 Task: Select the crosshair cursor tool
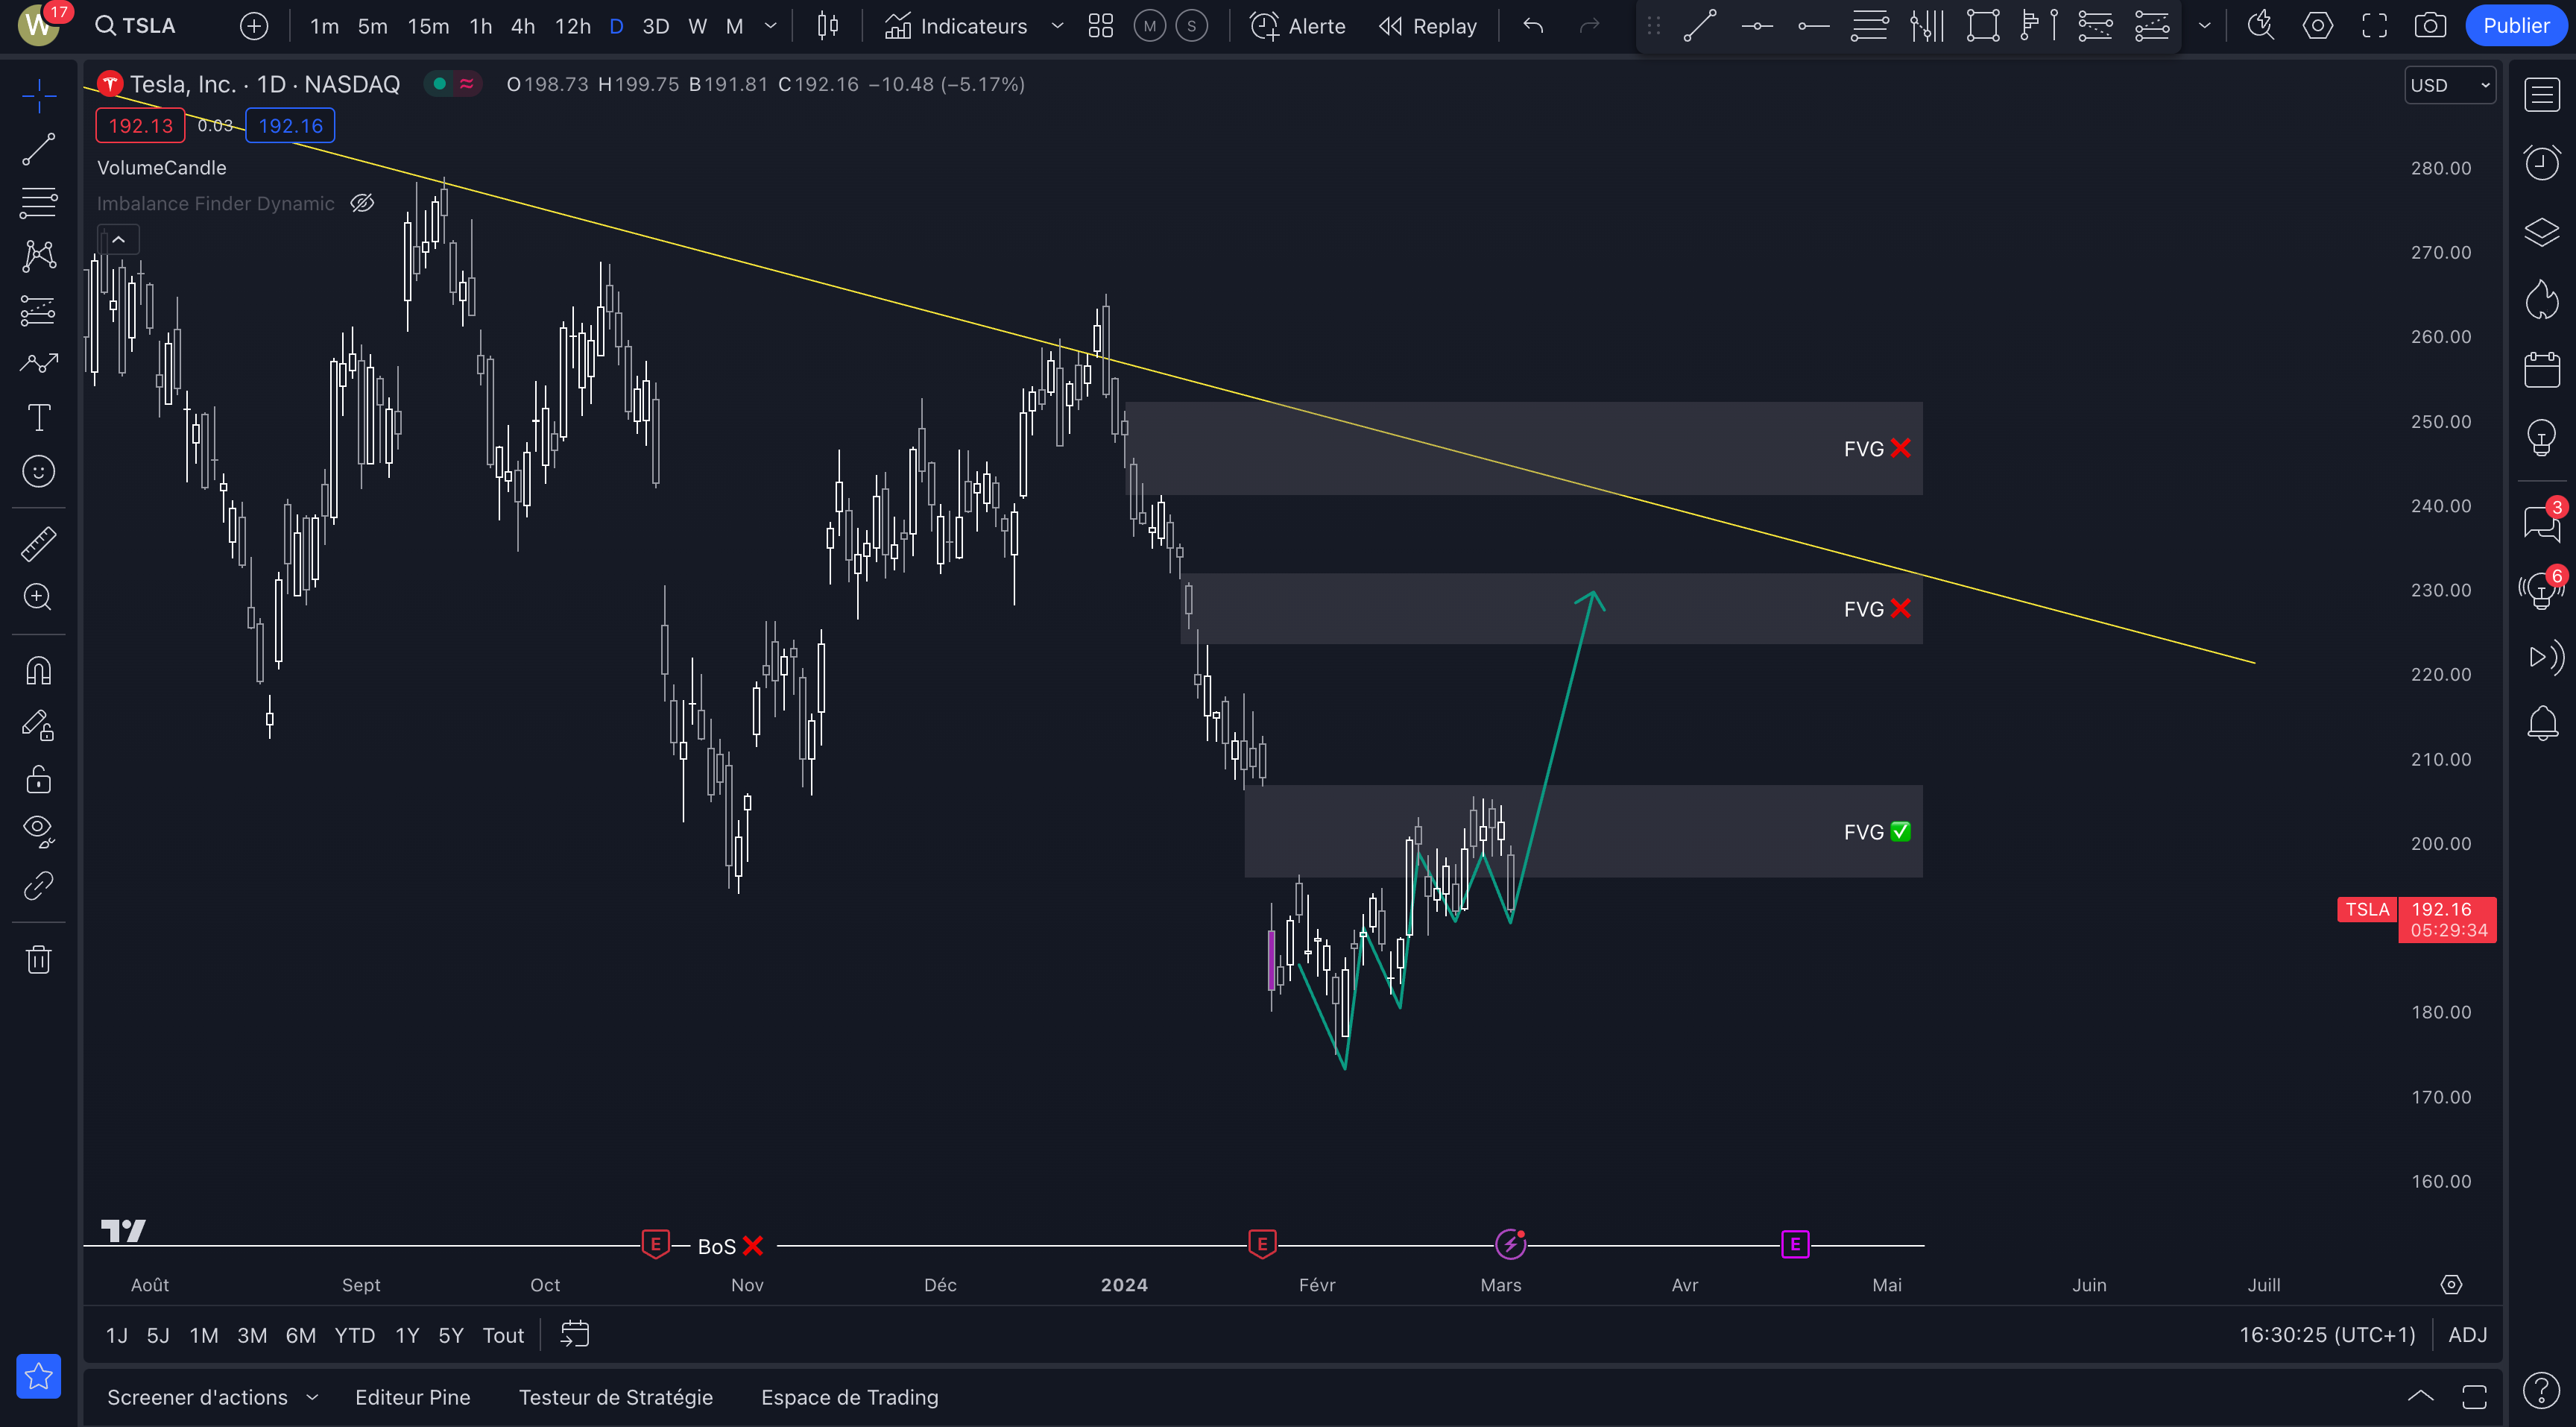39,96
